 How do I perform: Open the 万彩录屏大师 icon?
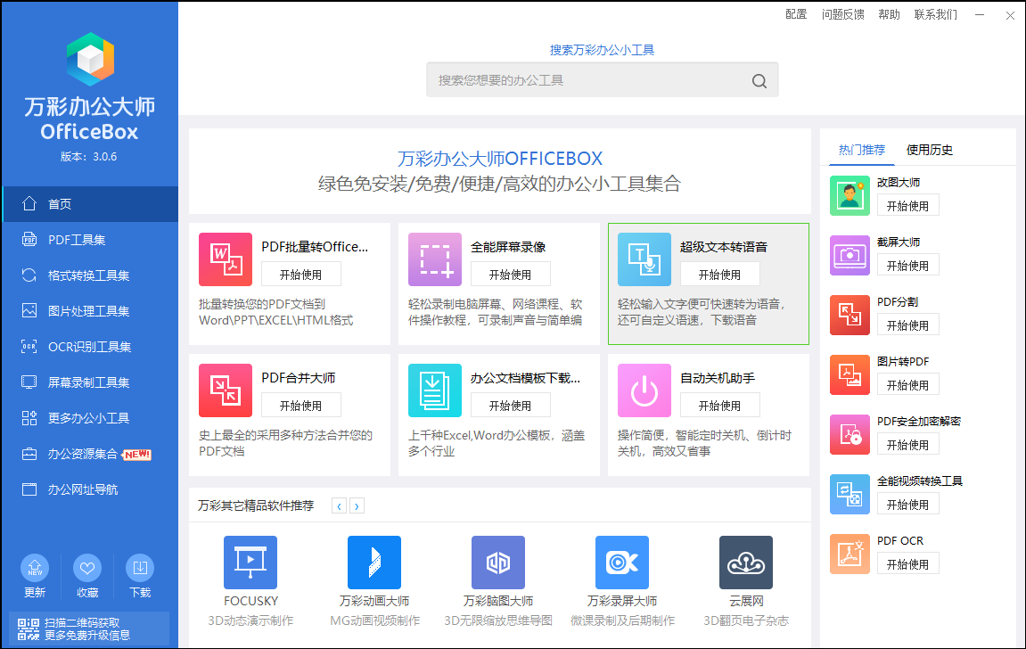(x=622, y=563)
